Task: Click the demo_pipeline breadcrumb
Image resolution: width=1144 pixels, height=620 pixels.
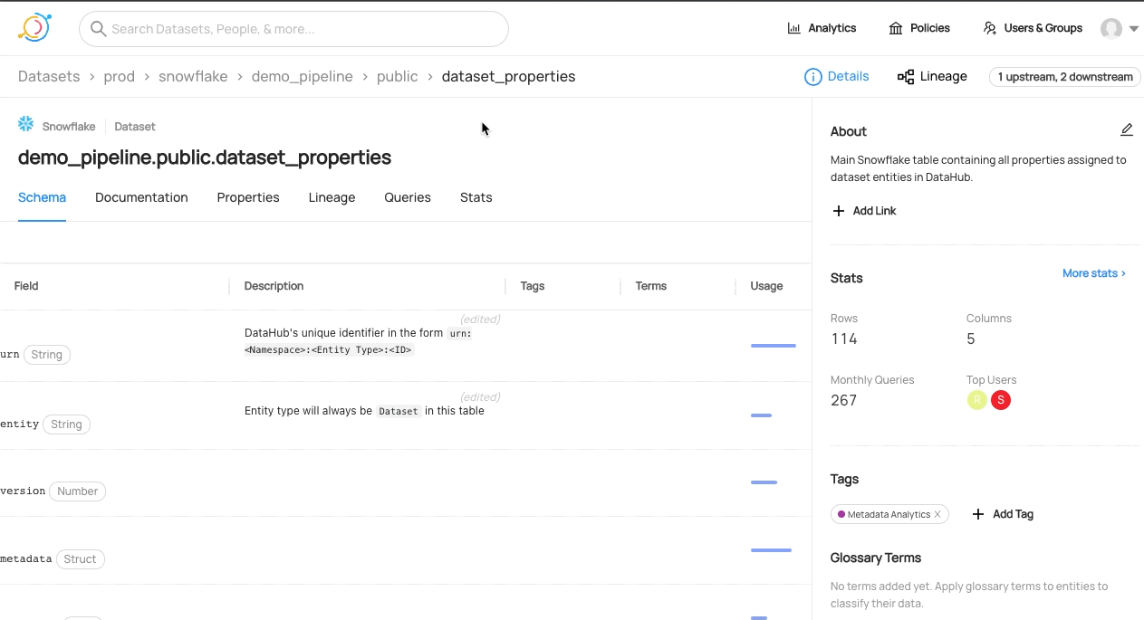Action: click(303, 77)
